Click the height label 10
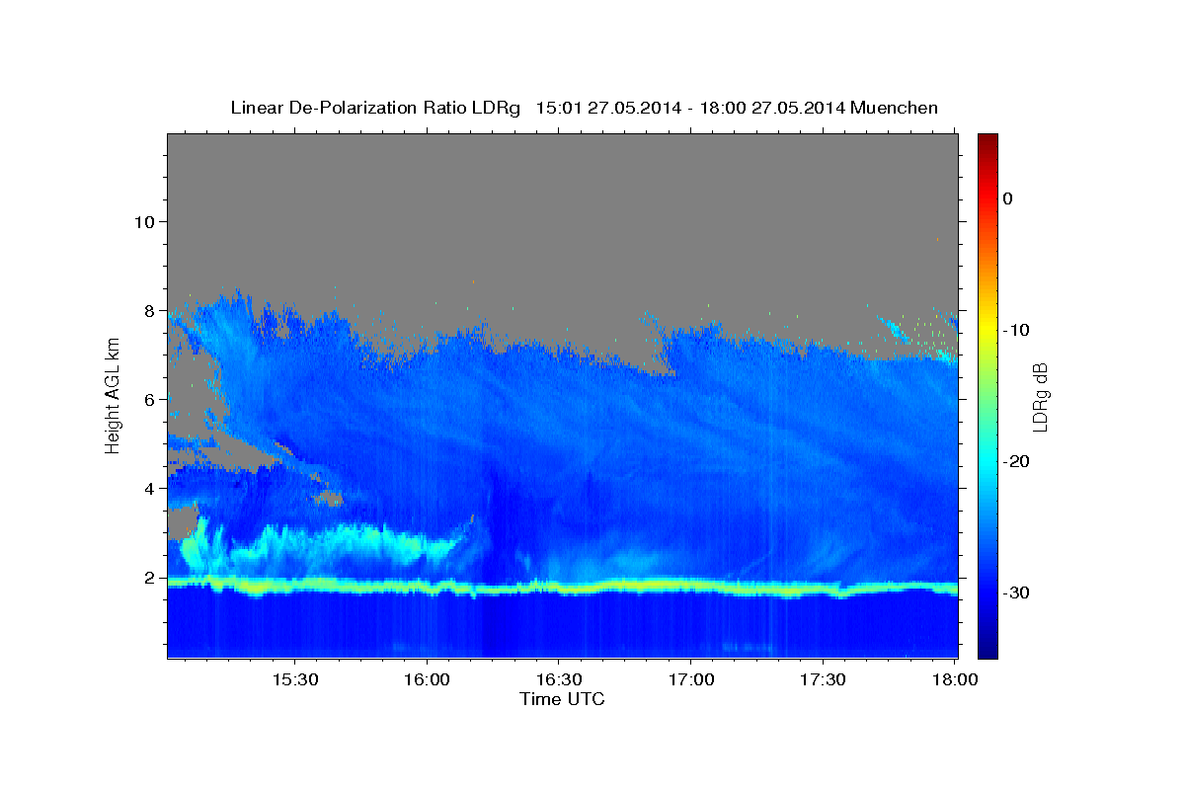 (x=143, y=221)
